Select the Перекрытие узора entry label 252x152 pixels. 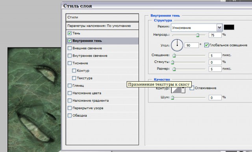pos(88,108)
